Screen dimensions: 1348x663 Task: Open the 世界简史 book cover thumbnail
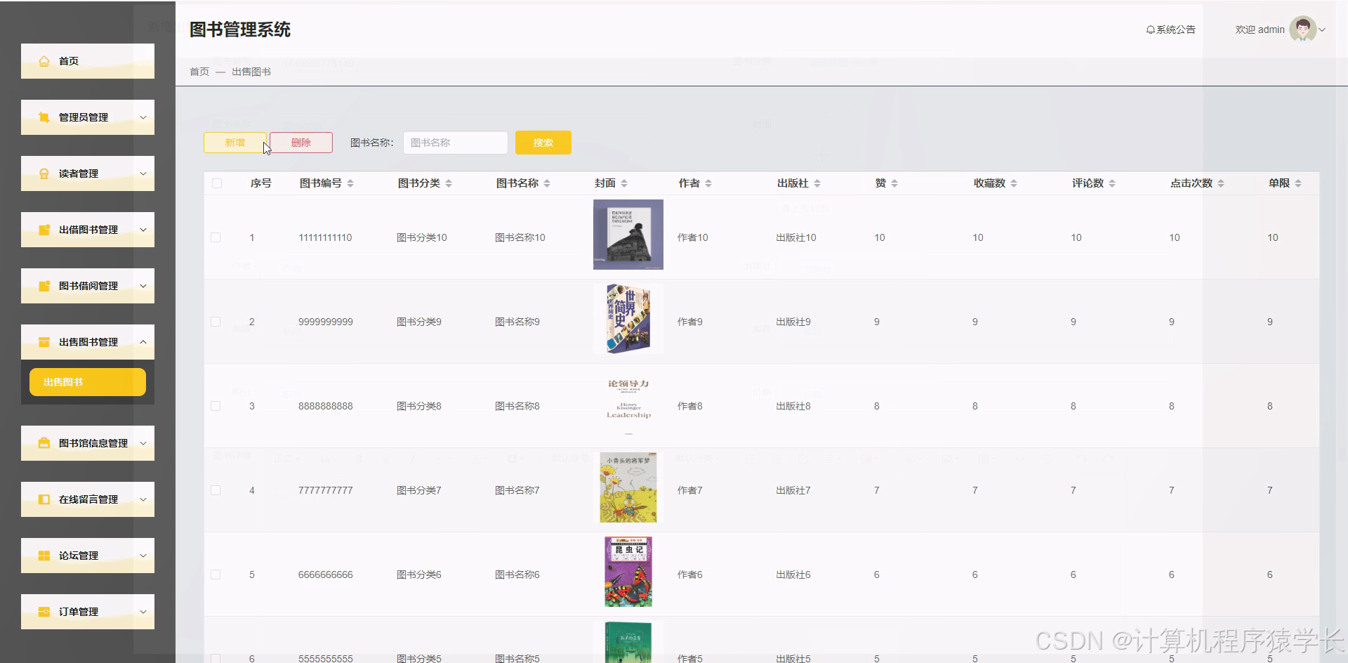628,319
